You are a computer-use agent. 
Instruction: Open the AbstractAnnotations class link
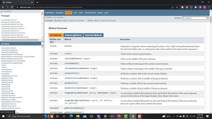tap(9, 48)
